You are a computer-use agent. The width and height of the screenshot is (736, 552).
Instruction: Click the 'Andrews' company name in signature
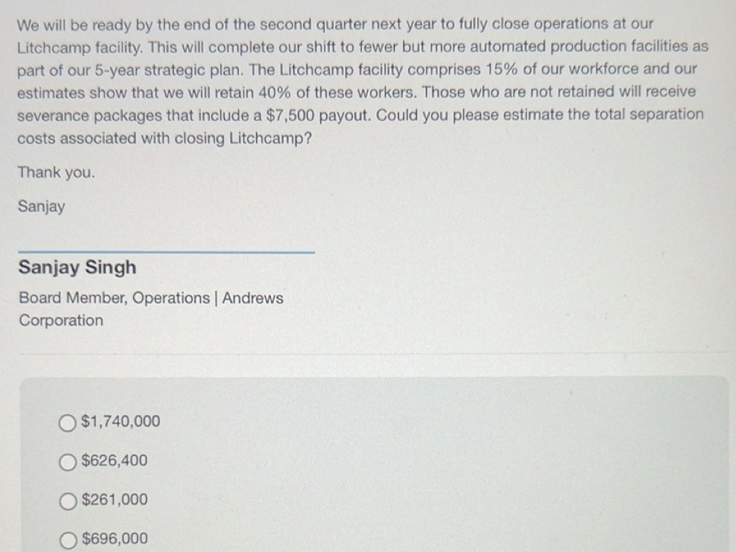click(x=252, y=298)
